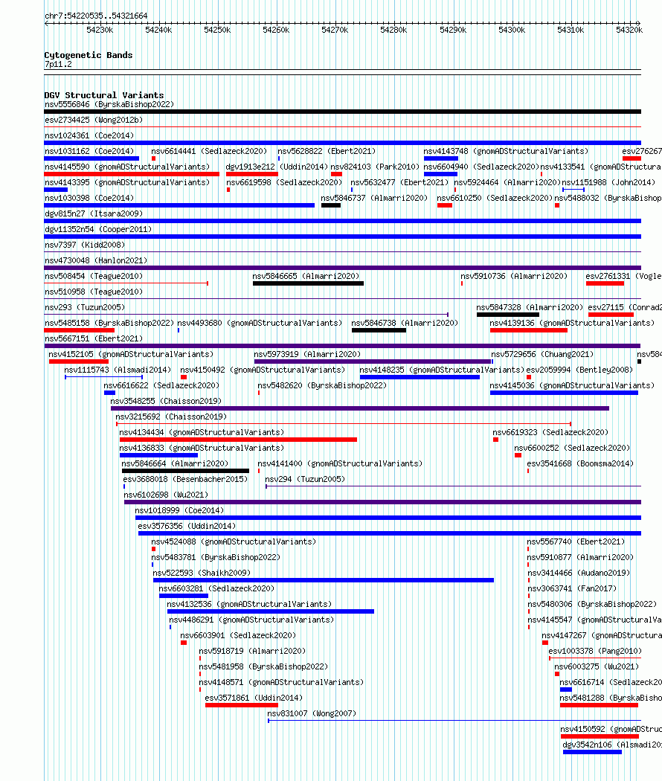Click the nsv3063741 (Fan2017) label

click(572, 589)
